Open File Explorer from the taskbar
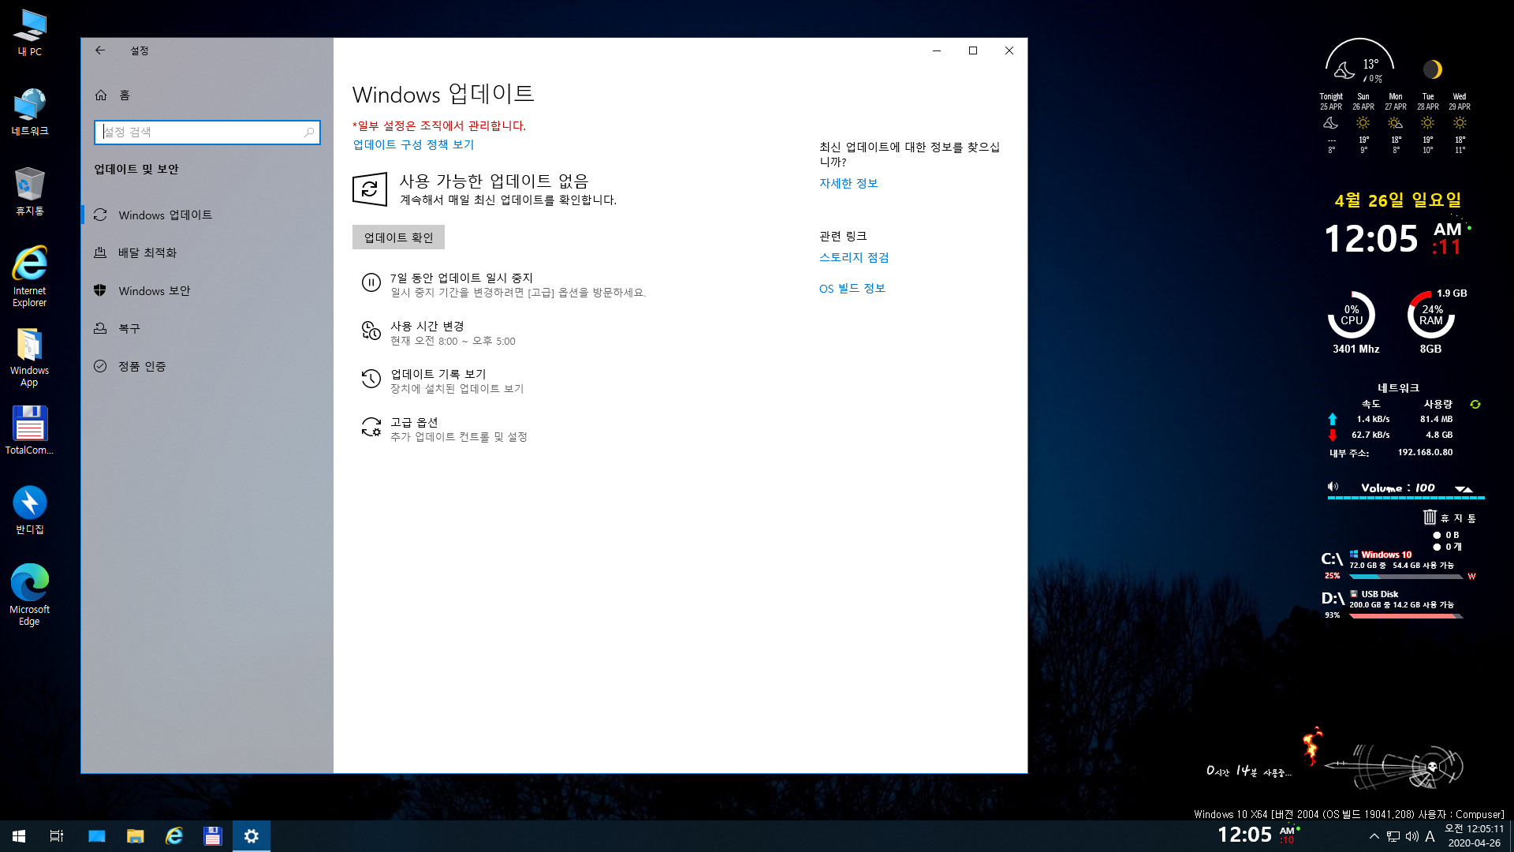This screenshot has height=852, width=1514. pos(135,836)
